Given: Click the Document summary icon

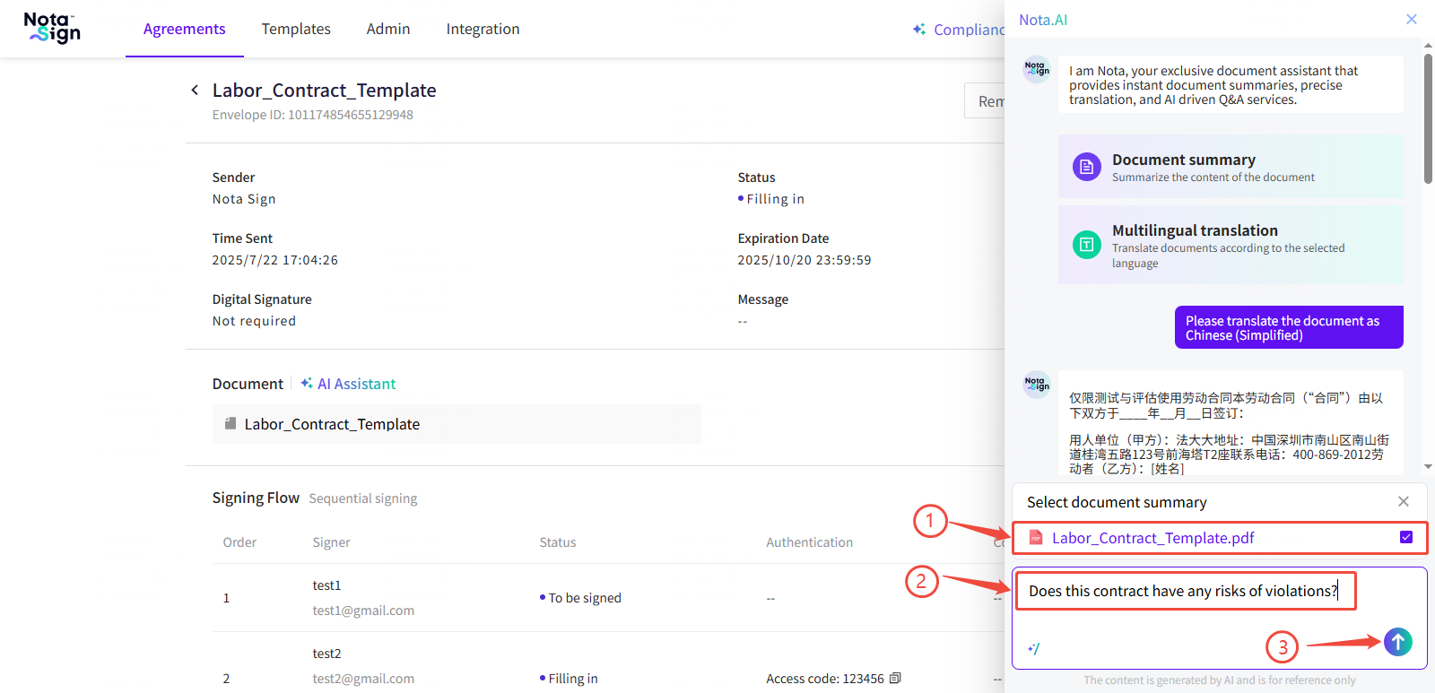Looking at the screenshot, I should pos(1086,167).
